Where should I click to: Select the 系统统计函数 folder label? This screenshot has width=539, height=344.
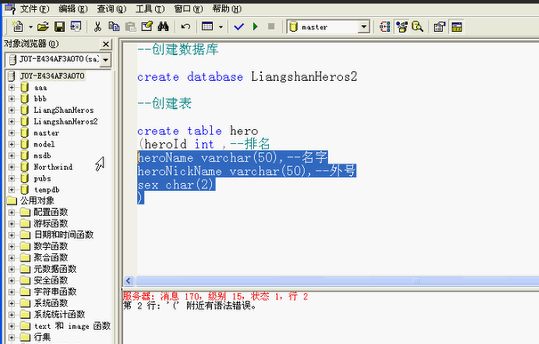pos(59,314)
